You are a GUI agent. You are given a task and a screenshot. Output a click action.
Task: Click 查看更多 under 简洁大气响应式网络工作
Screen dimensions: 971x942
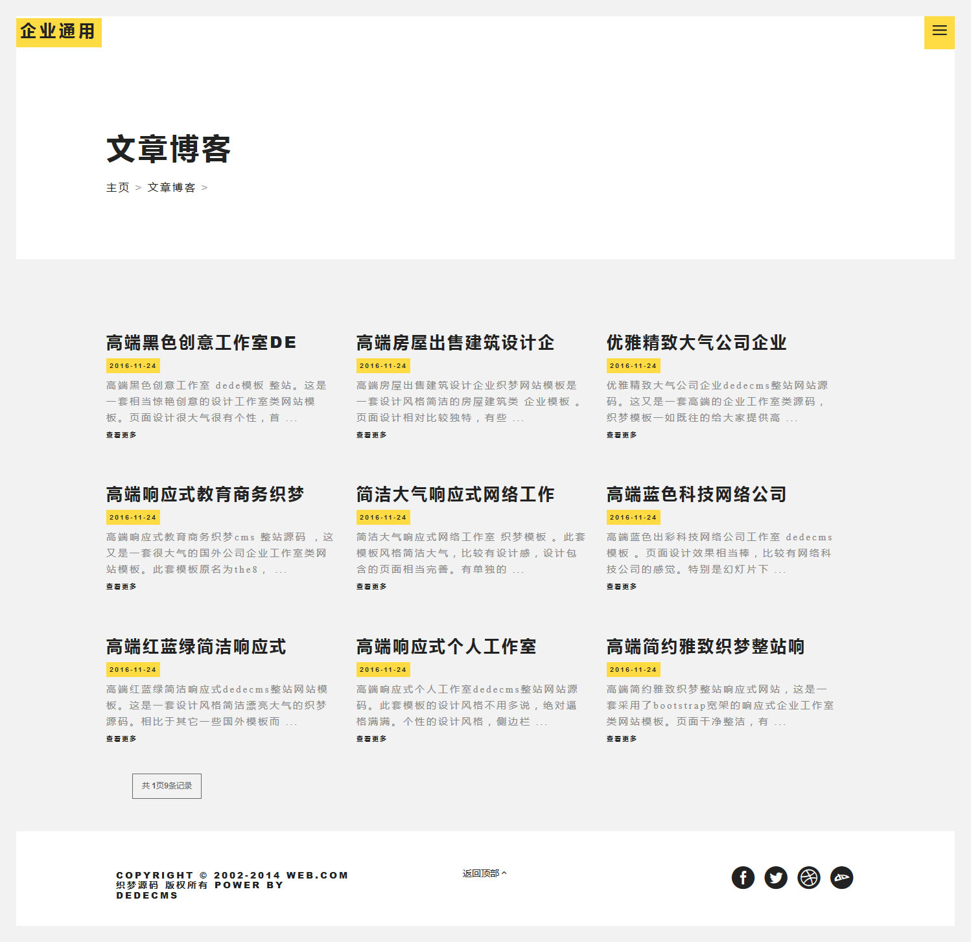coord(371,586)
